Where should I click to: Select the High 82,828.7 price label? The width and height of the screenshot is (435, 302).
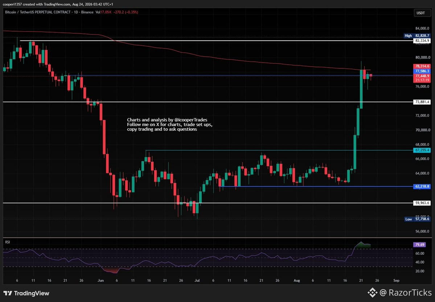coord(417,36)
